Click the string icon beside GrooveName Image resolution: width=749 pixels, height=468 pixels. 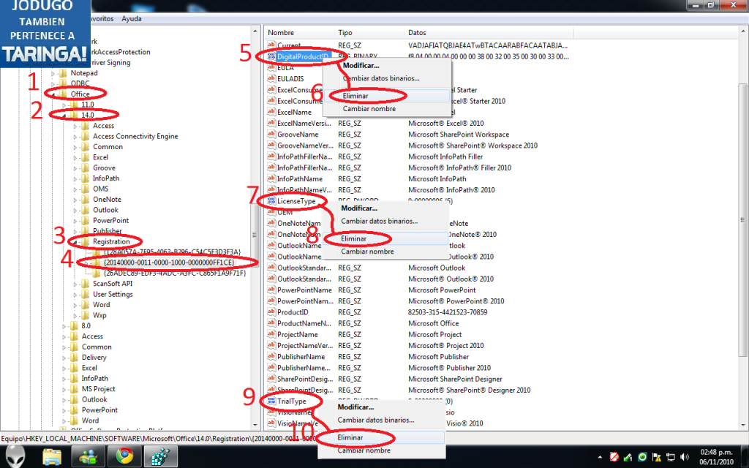tap(271, 135)
